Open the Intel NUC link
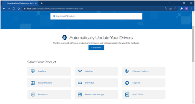 point(90,83)
